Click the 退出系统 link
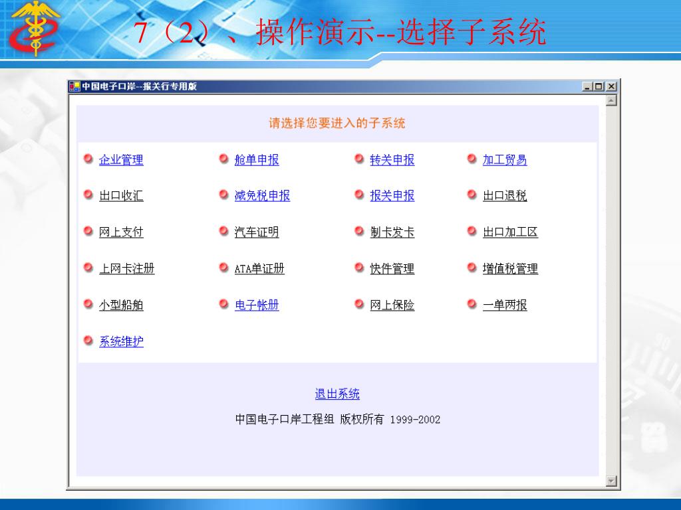Screen dimensions: 681x510 coord(337,394)
